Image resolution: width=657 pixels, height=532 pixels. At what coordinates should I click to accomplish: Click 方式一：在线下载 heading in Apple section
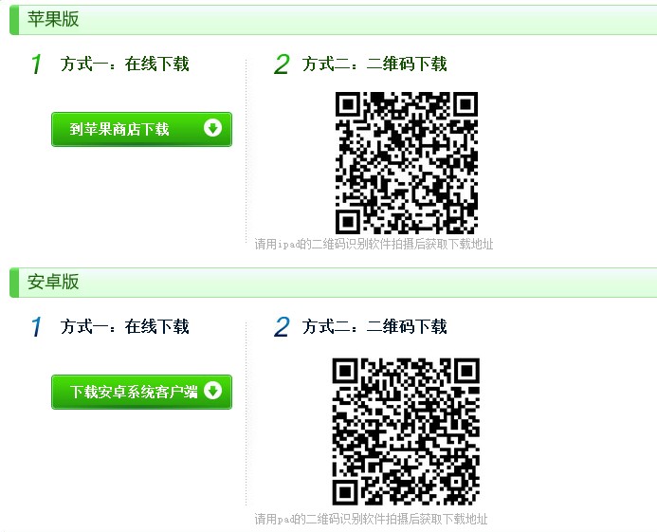tap(125, 64)
